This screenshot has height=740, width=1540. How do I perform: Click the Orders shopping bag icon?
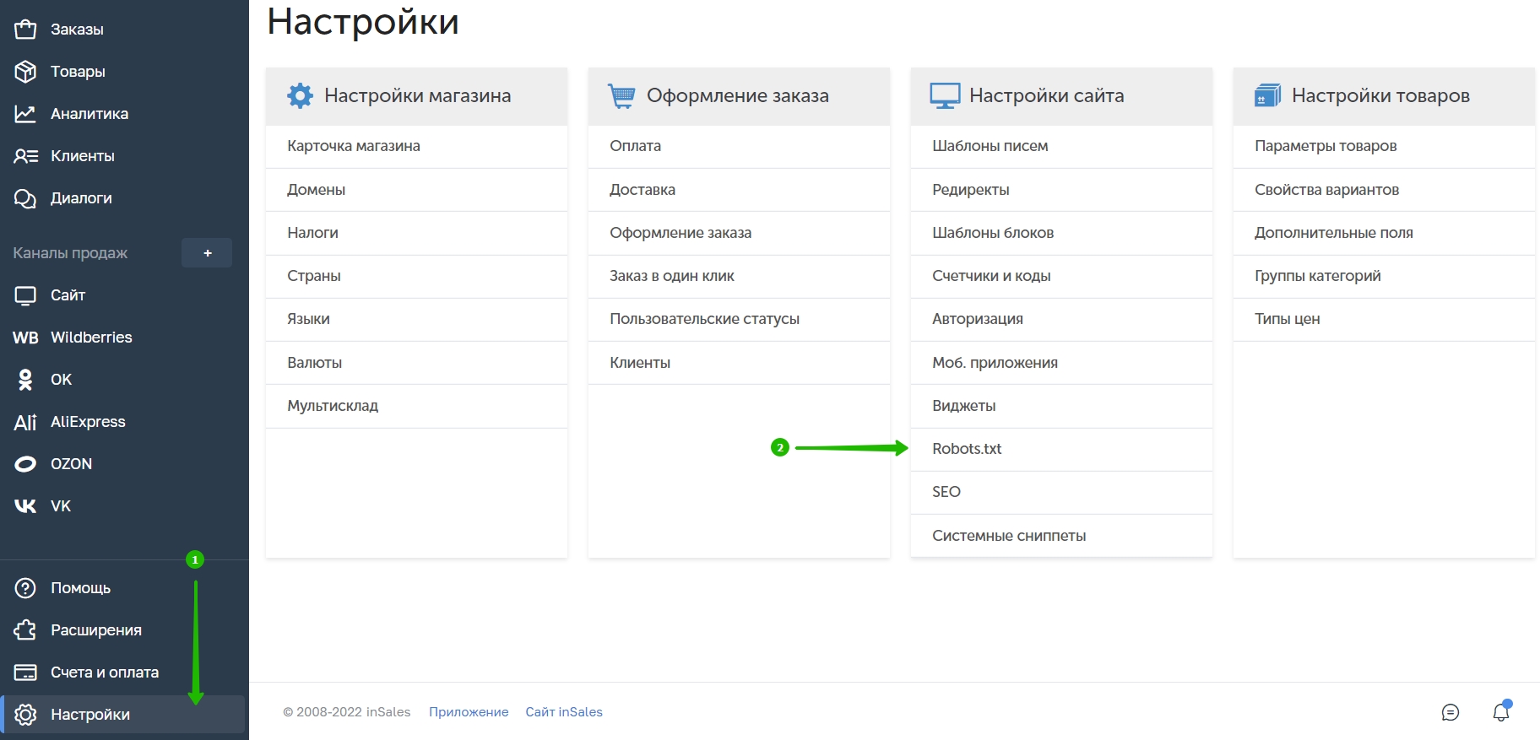coord(25,30)
